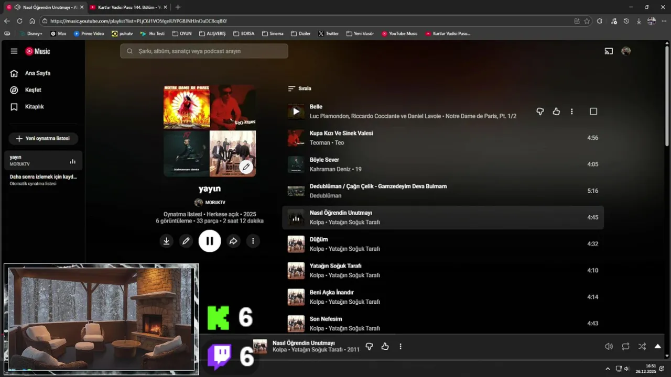Show hidden system tray icons

[608, 369]
